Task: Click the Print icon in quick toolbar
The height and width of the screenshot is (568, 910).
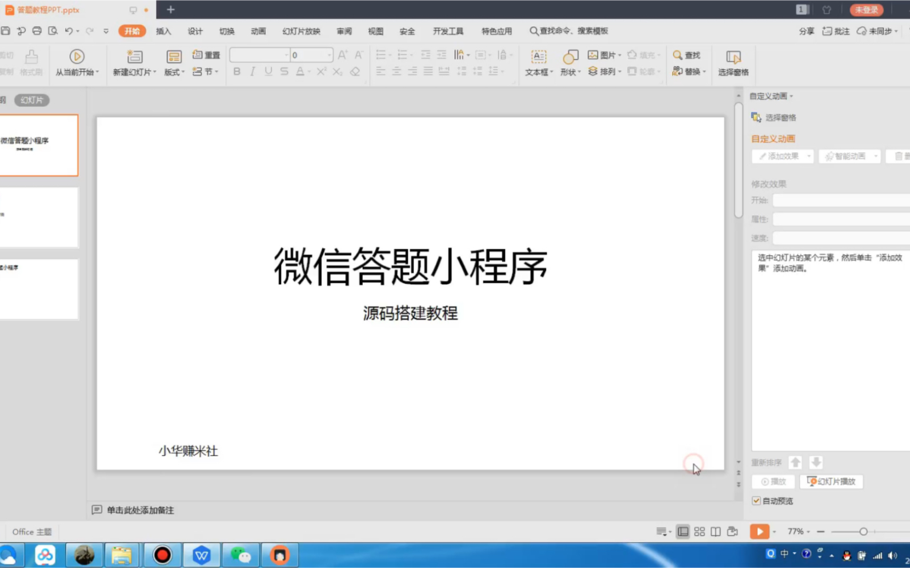Action: coord(37,31)
